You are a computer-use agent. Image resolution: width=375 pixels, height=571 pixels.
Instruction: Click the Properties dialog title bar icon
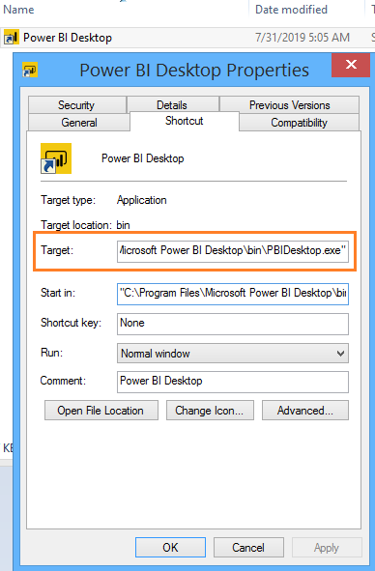(30, 70)
